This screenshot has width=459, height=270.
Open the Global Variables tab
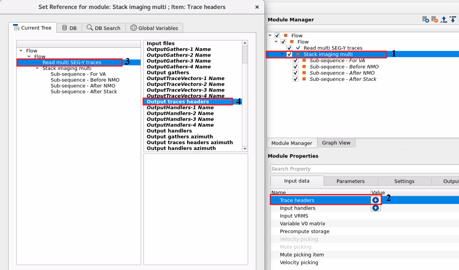tap(154, 28)
